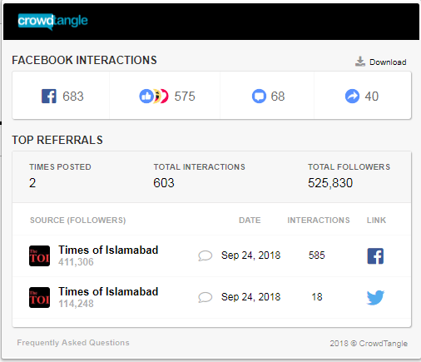Click the Times Posted value 2
The image size is (421, 362).
click(32, 183)
